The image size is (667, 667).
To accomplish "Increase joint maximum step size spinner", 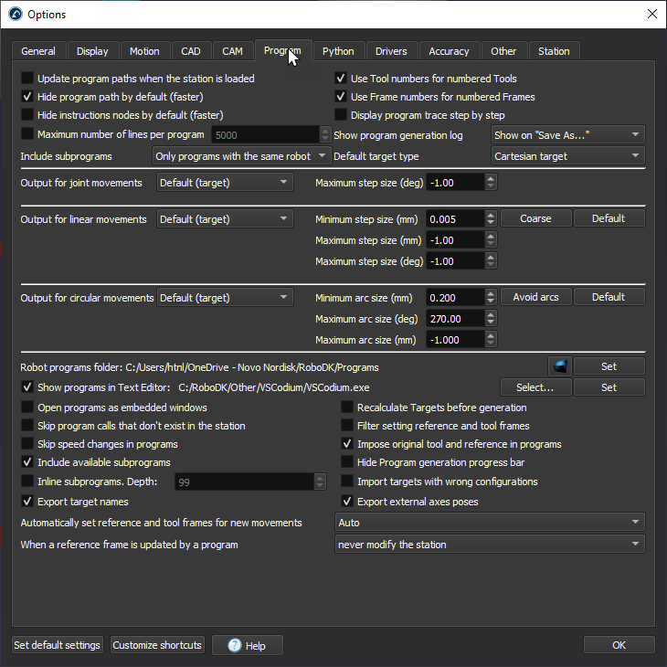I will coord(492,178).
